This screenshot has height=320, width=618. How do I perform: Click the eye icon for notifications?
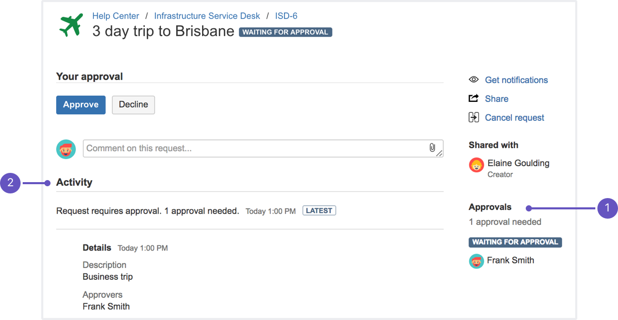(474, 80)
